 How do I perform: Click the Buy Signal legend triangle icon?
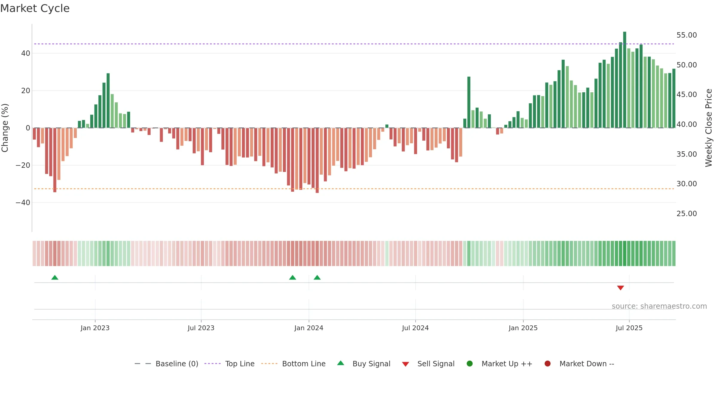click(x=341, y=363)
